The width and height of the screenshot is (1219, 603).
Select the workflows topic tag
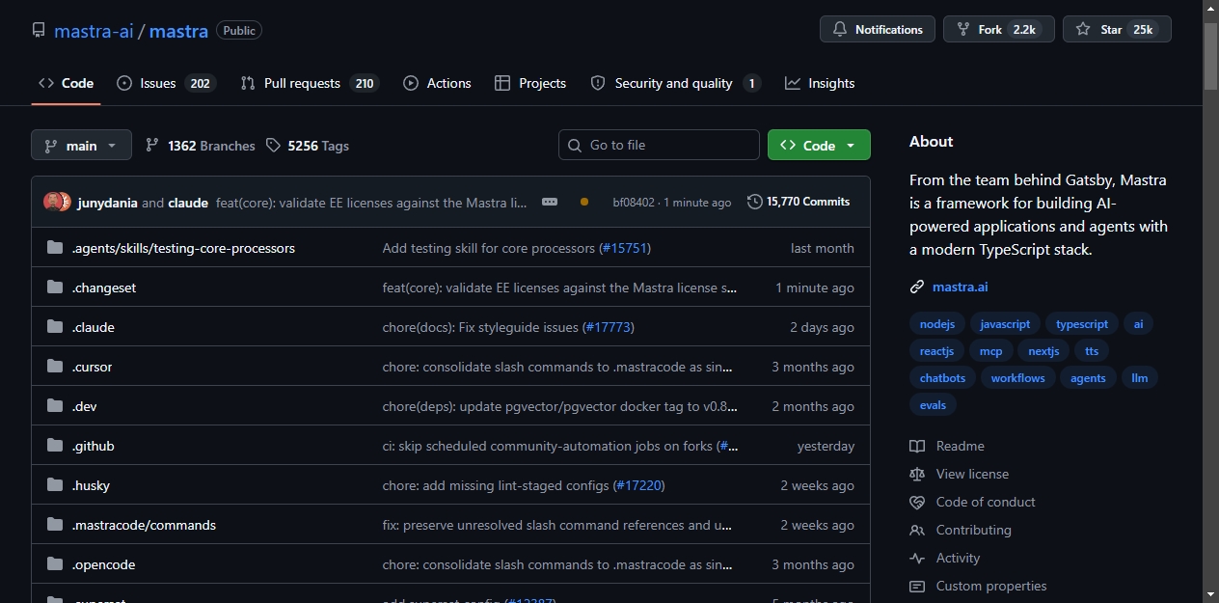(x=1018, y=378)
